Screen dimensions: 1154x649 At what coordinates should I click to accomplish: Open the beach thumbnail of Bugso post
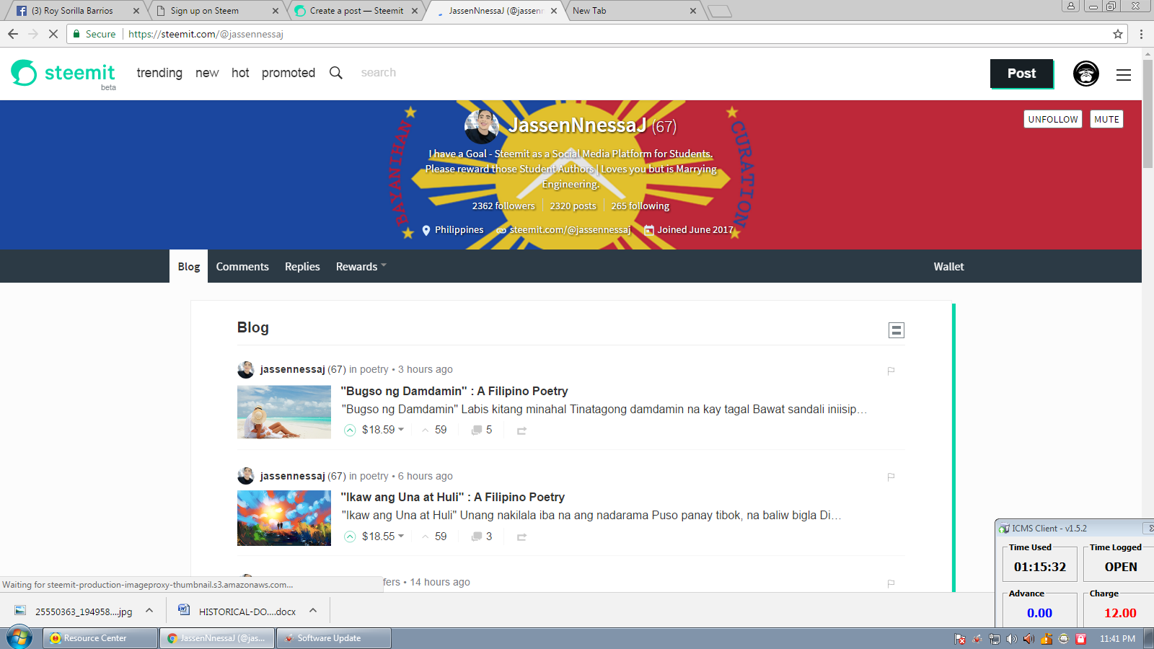284,412
